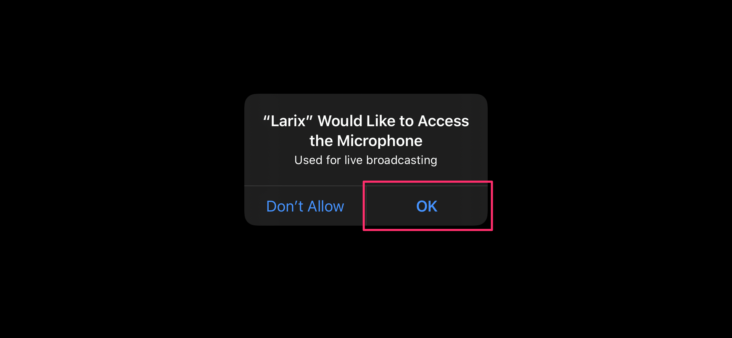The width and height of the screenshot is (732, 338).
Task: Hit the highlighted OK option
Action: (427, 206)
